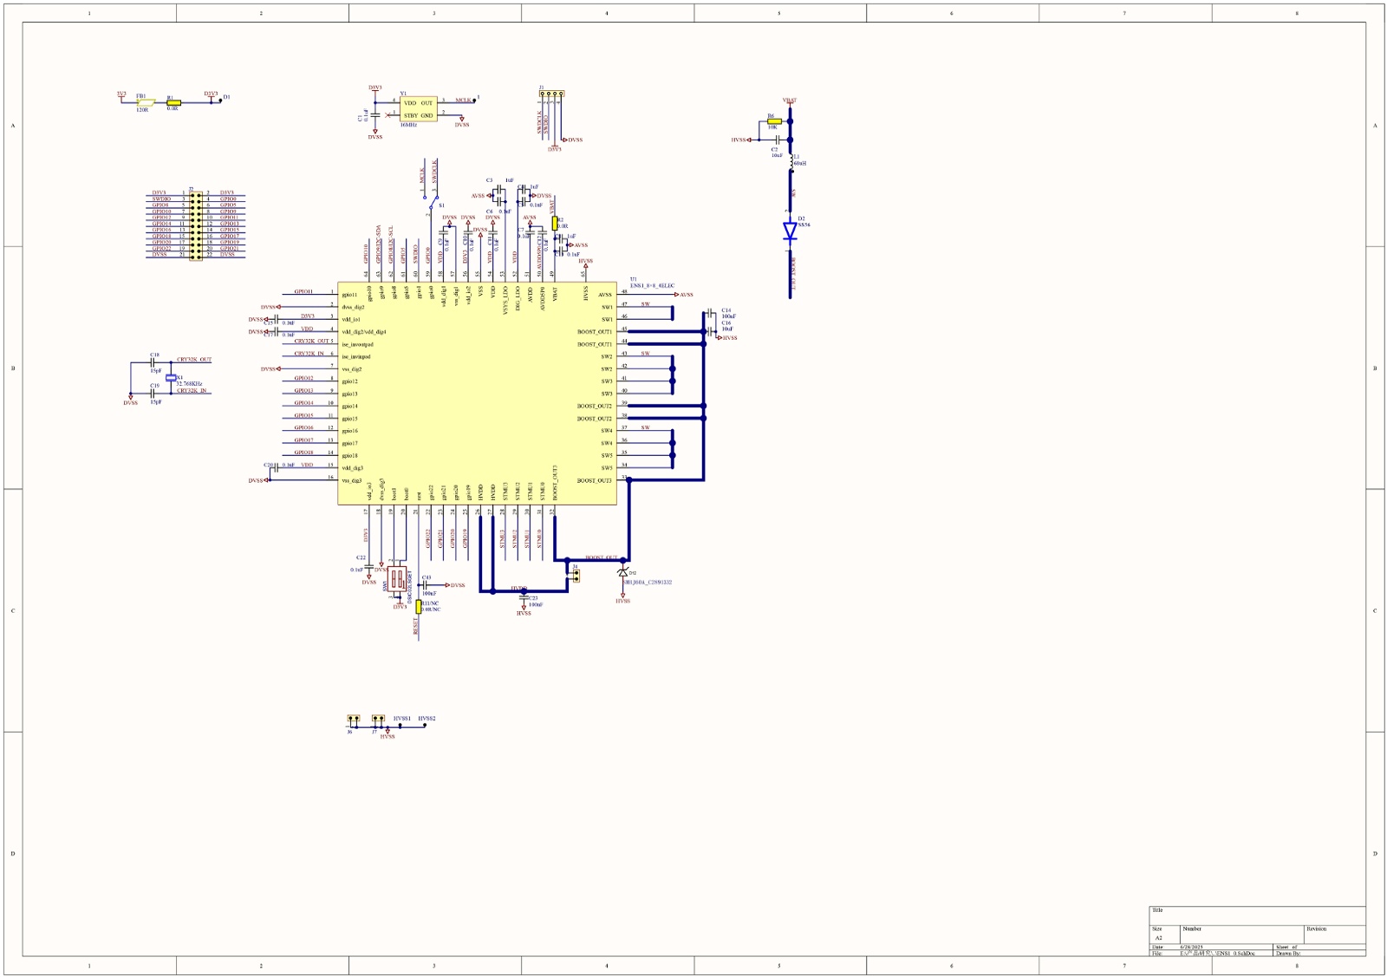Select the R6 10K resistor
The height and width of the screenshot is (977, 1387).
click(773, 121)
